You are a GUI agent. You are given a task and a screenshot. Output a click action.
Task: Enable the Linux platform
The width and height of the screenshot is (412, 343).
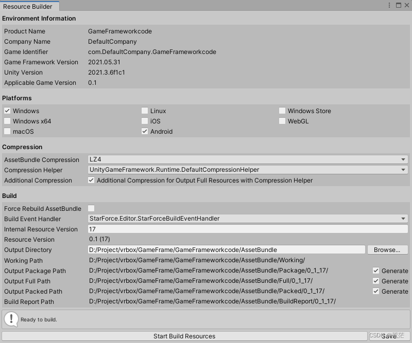coord(145,111)
